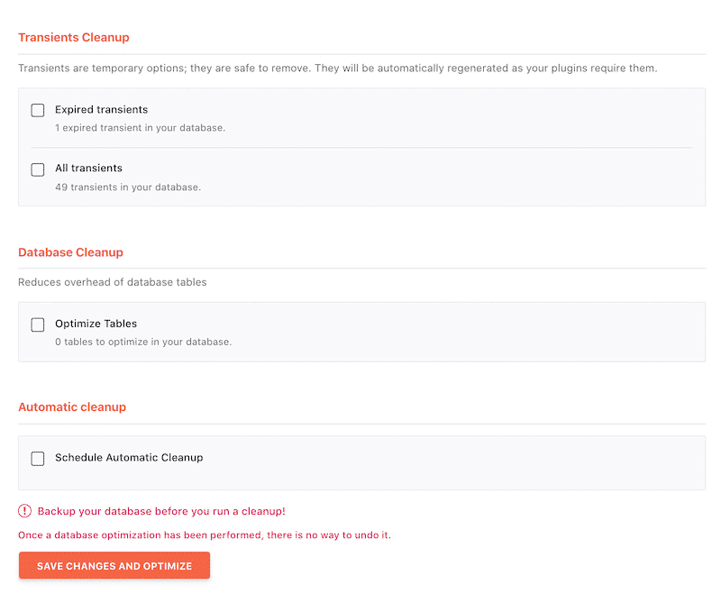Click the Schedule Automatic Cleanup label
The width and height of the screenshot is (721, 612).
pyautogui.click(x=128, y=458)
